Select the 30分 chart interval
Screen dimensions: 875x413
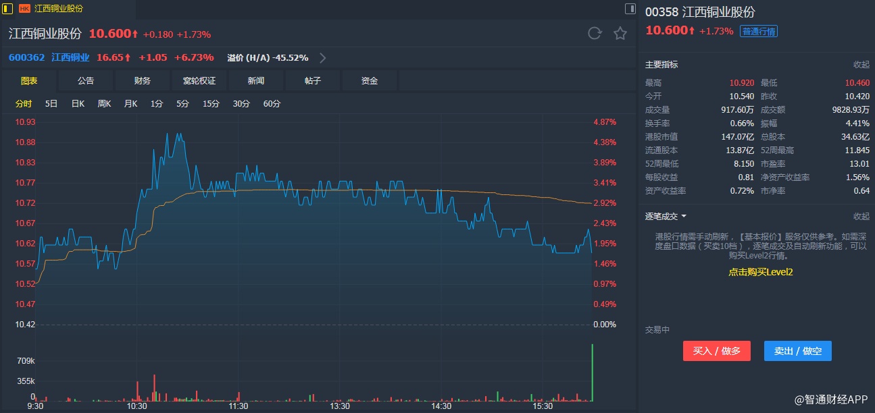click(241, 103)
